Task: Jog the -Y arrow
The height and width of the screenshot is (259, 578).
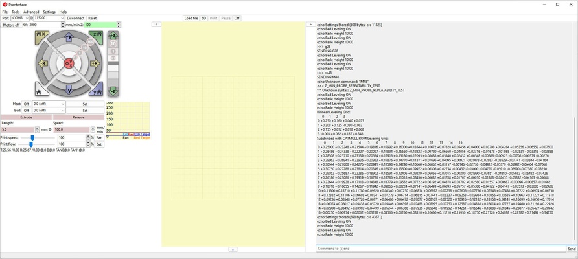Action: coord(69,90)
